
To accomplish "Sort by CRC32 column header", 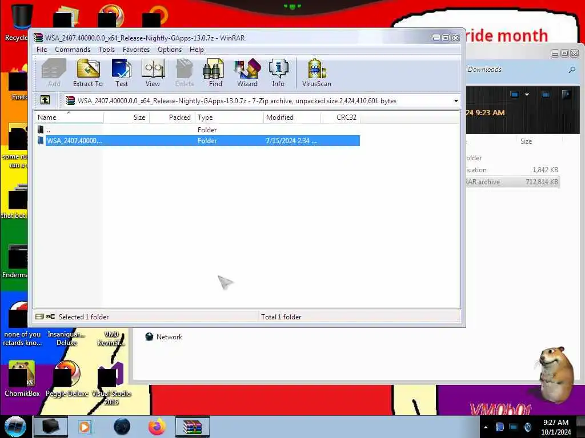I will 340,117.
